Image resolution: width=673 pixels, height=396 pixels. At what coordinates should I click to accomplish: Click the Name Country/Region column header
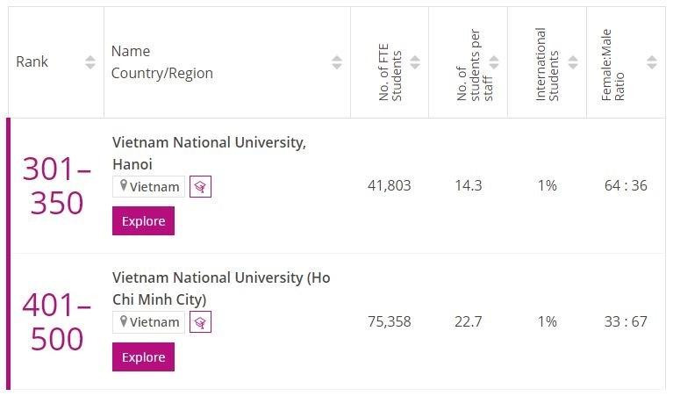(162, 62)
